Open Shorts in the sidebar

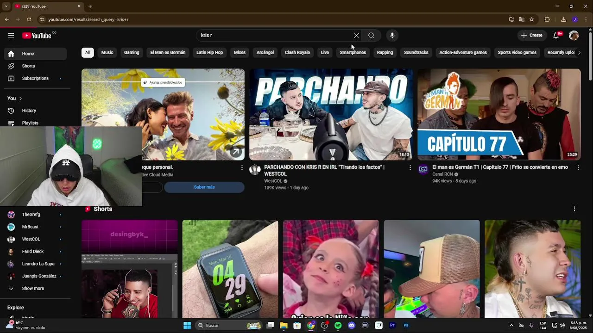tap(35, 66)
